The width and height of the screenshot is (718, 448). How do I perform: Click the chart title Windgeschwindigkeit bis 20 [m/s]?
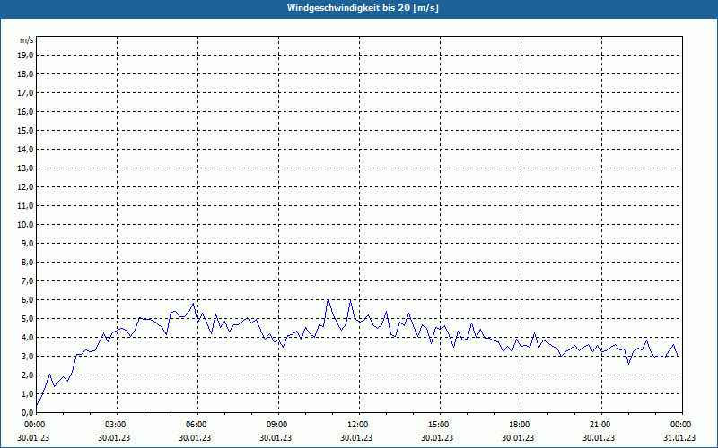pyautogui.click(x=363, y=8)
